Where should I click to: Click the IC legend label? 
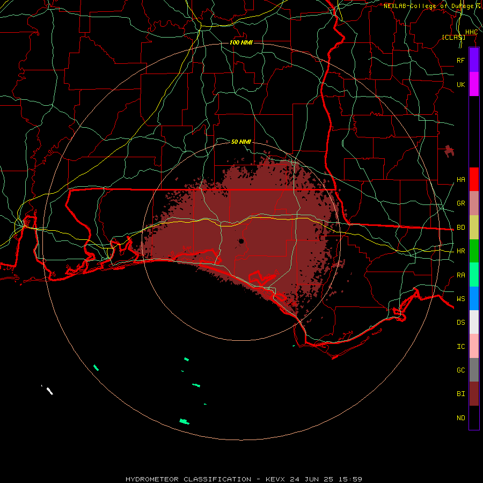click(x=460, y=346)
